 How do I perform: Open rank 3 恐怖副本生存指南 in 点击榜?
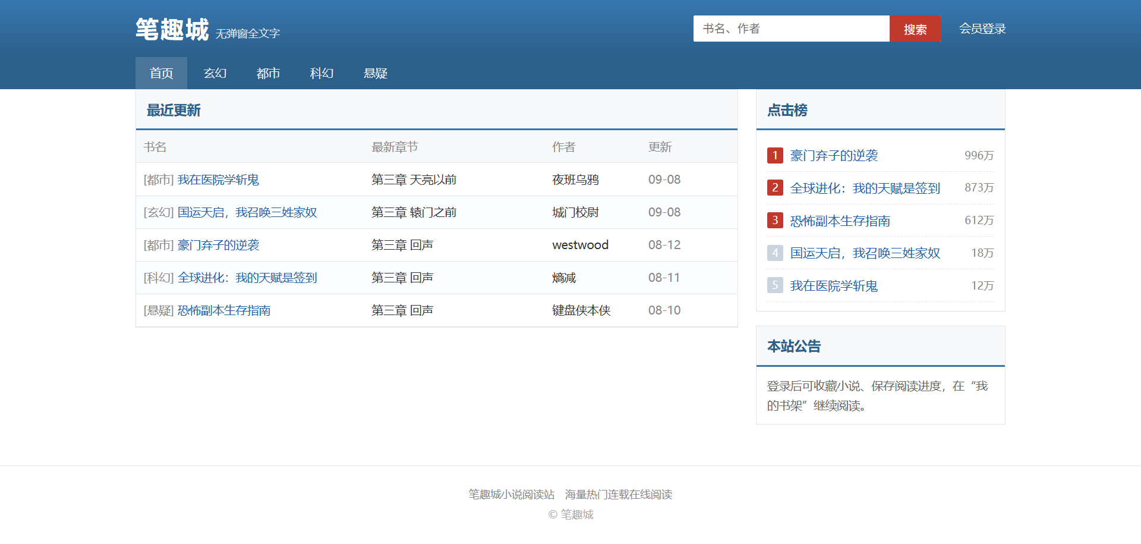[x=840, y=221]
